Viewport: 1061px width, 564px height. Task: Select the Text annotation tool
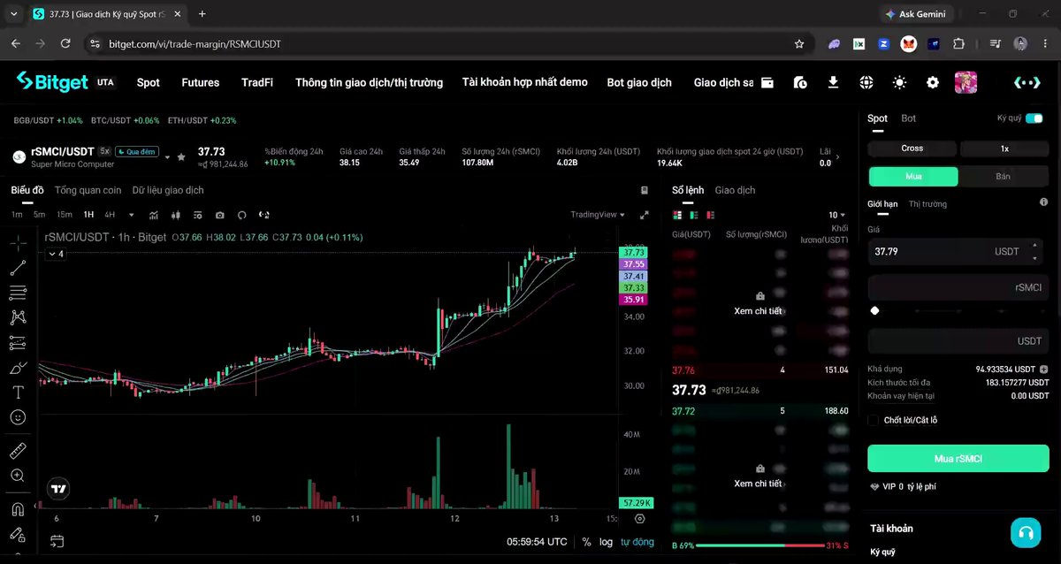point(18,393)
